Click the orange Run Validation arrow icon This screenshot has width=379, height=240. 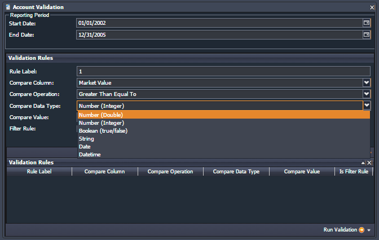tap(362, 230)
